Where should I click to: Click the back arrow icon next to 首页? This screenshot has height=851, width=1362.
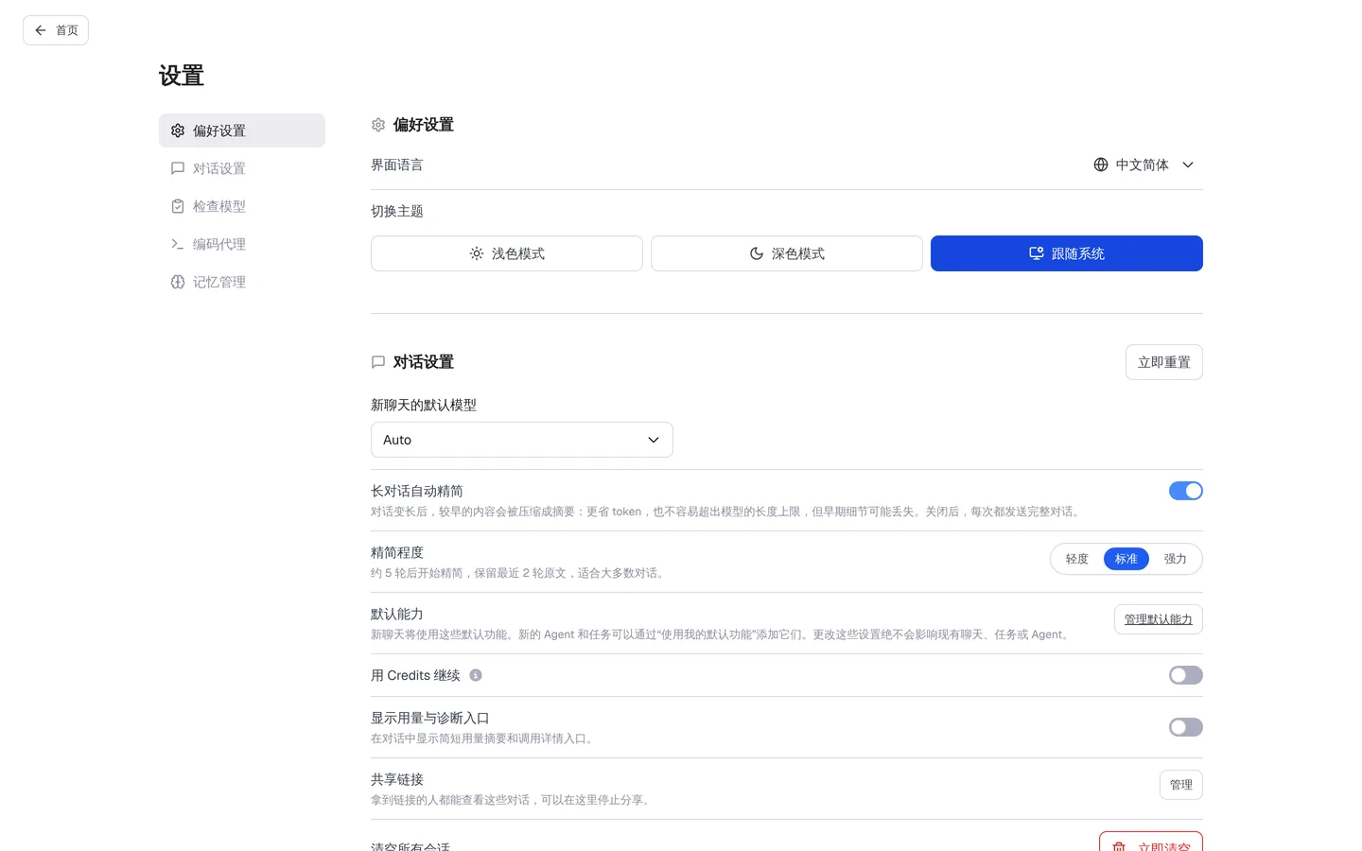tap(41, 30)
